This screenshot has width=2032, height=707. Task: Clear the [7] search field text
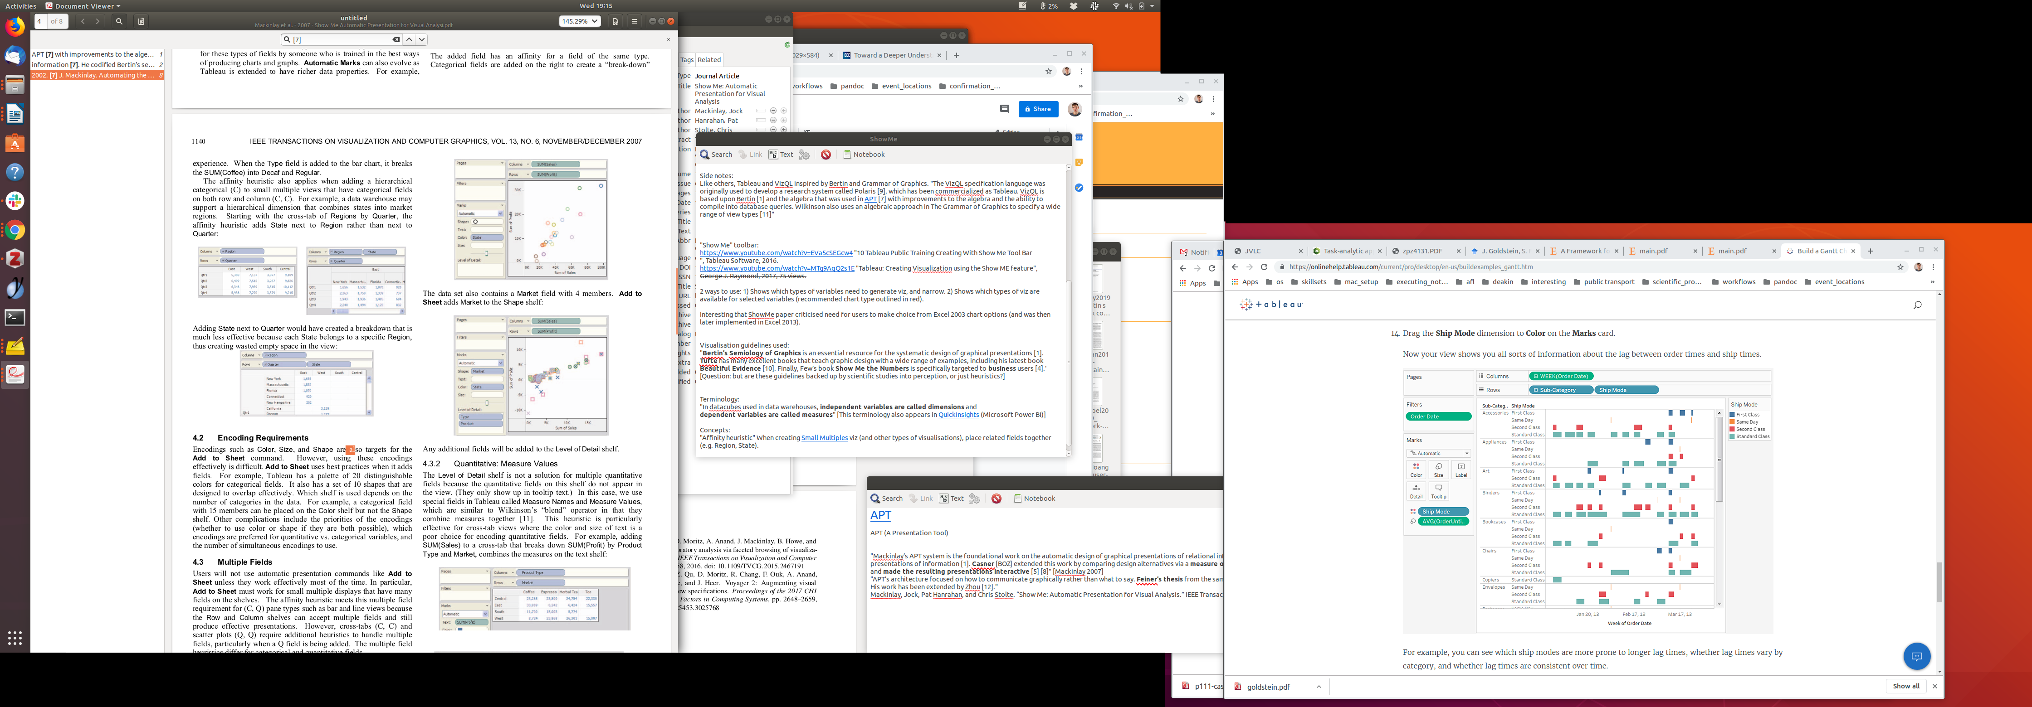(x=396, y=39)
